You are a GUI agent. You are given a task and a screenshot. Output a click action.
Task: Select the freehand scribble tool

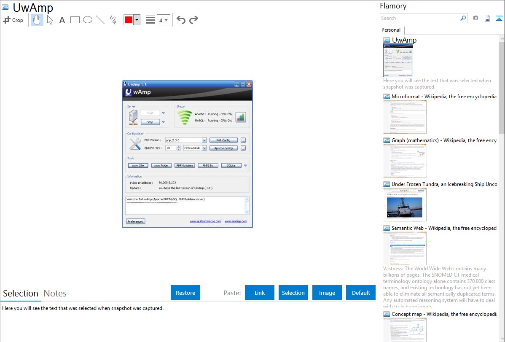(113, 20)
